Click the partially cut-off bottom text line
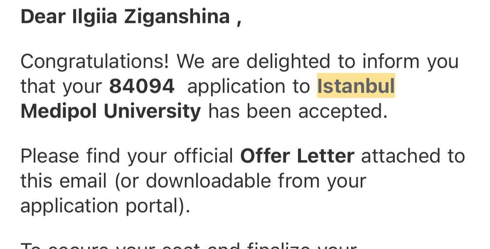The height and width of the screenshot is (249, 490). pyautogui.click(x=187, y=246)
